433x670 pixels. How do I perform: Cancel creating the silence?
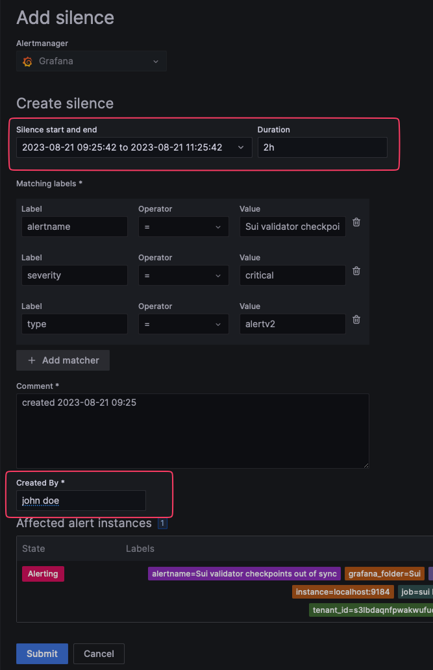pos(99,654)
